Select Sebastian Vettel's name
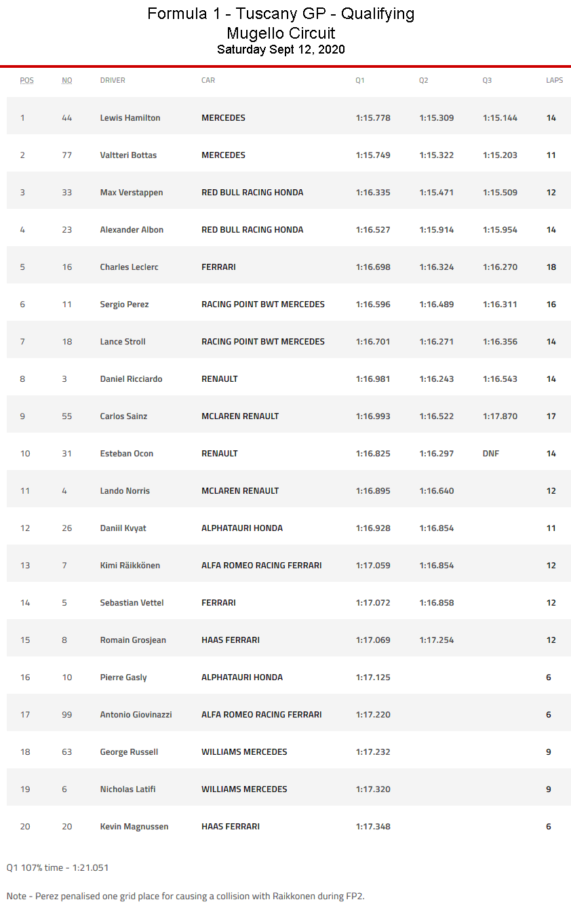The height and width of the screenshot is (904, 571). pos(132,603)
